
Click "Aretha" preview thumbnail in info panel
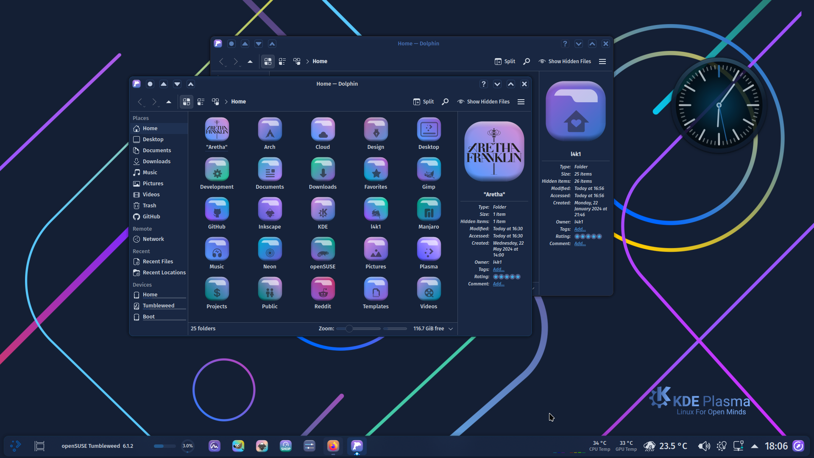pos(494,151)
